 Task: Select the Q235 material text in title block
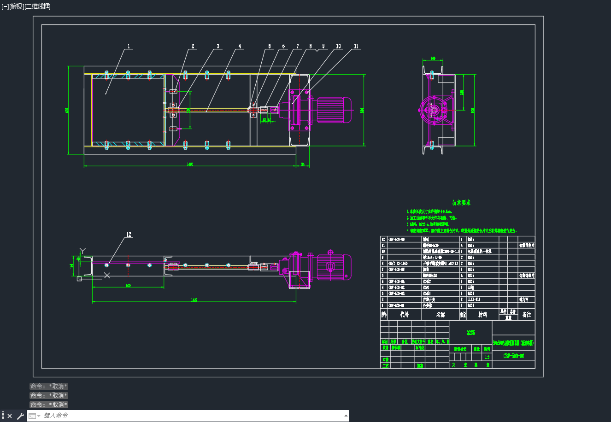470,333
